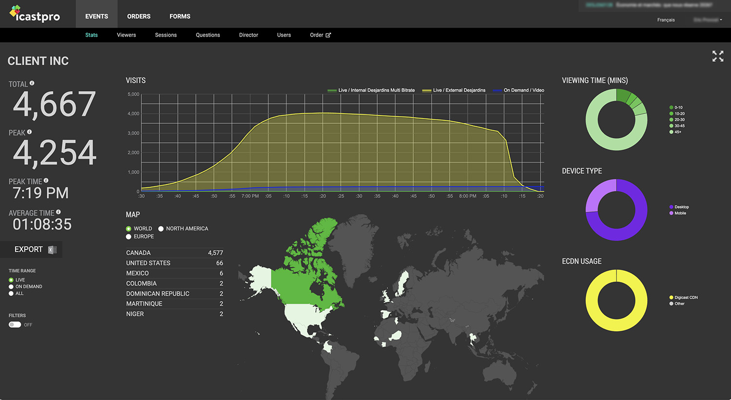This screenshot has width=731, height=400.
Task: Select the ON DEMAND time range
Action: pyautogui.click(x=11, y=287)
